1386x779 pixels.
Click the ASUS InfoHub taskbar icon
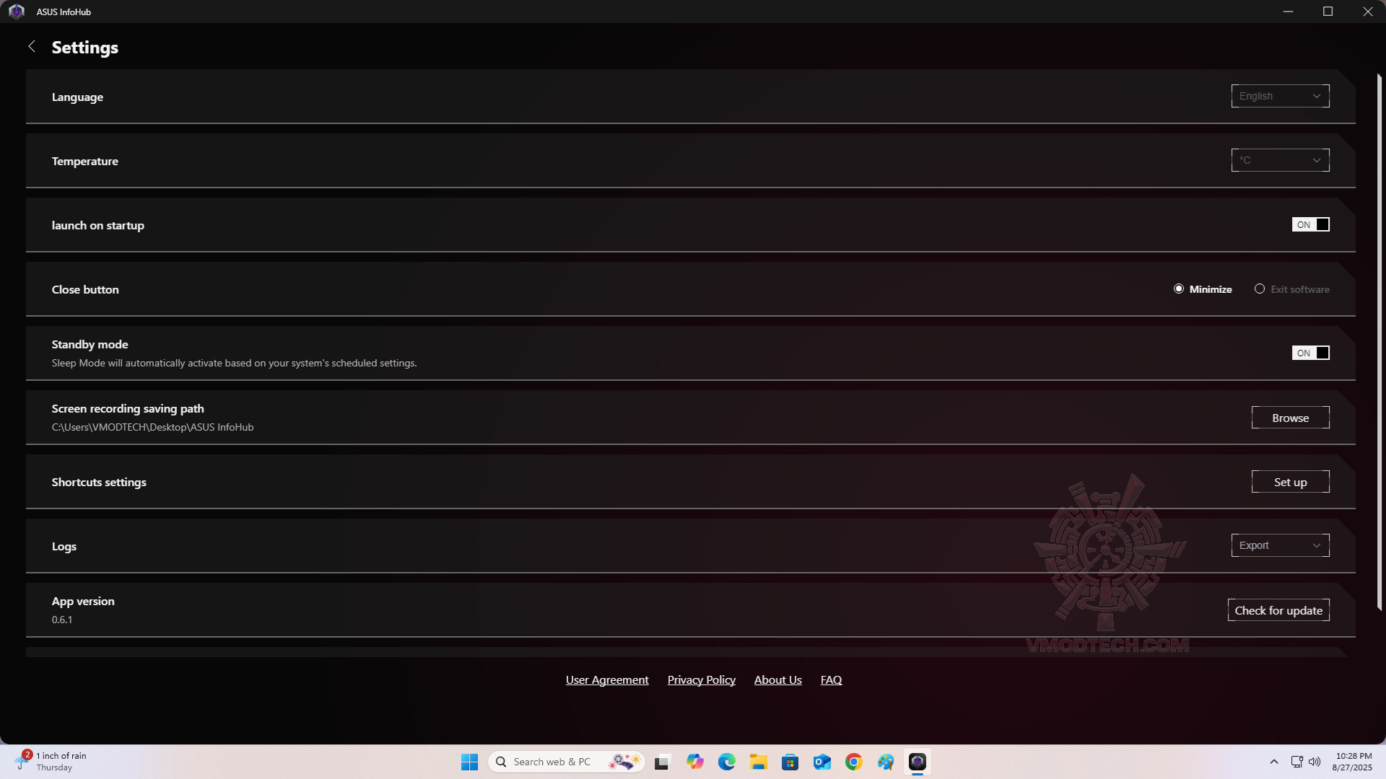917,762
